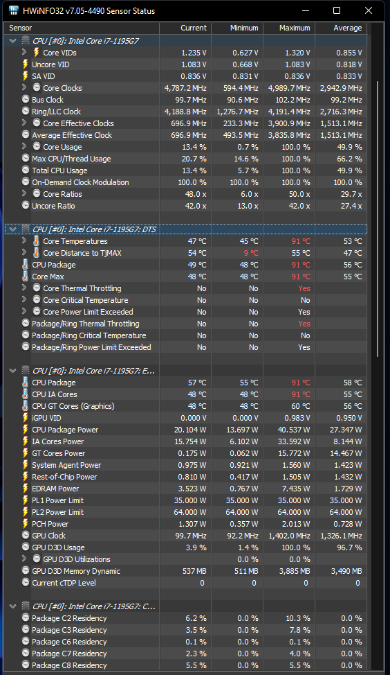
Task: Click the lightning icon beside PL1 Power Limit
Action: pos(26,500)
